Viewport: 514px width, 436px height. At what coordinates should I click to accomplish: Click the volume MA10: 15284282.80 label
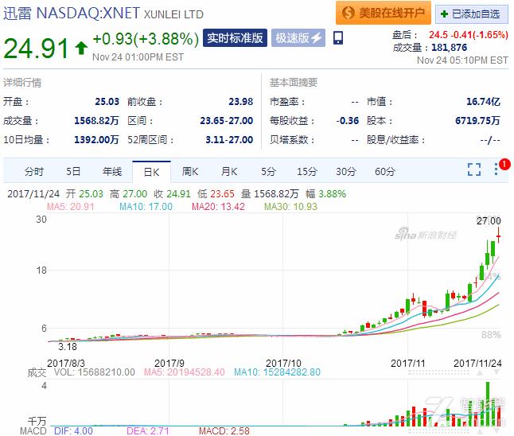click(278, 372)
